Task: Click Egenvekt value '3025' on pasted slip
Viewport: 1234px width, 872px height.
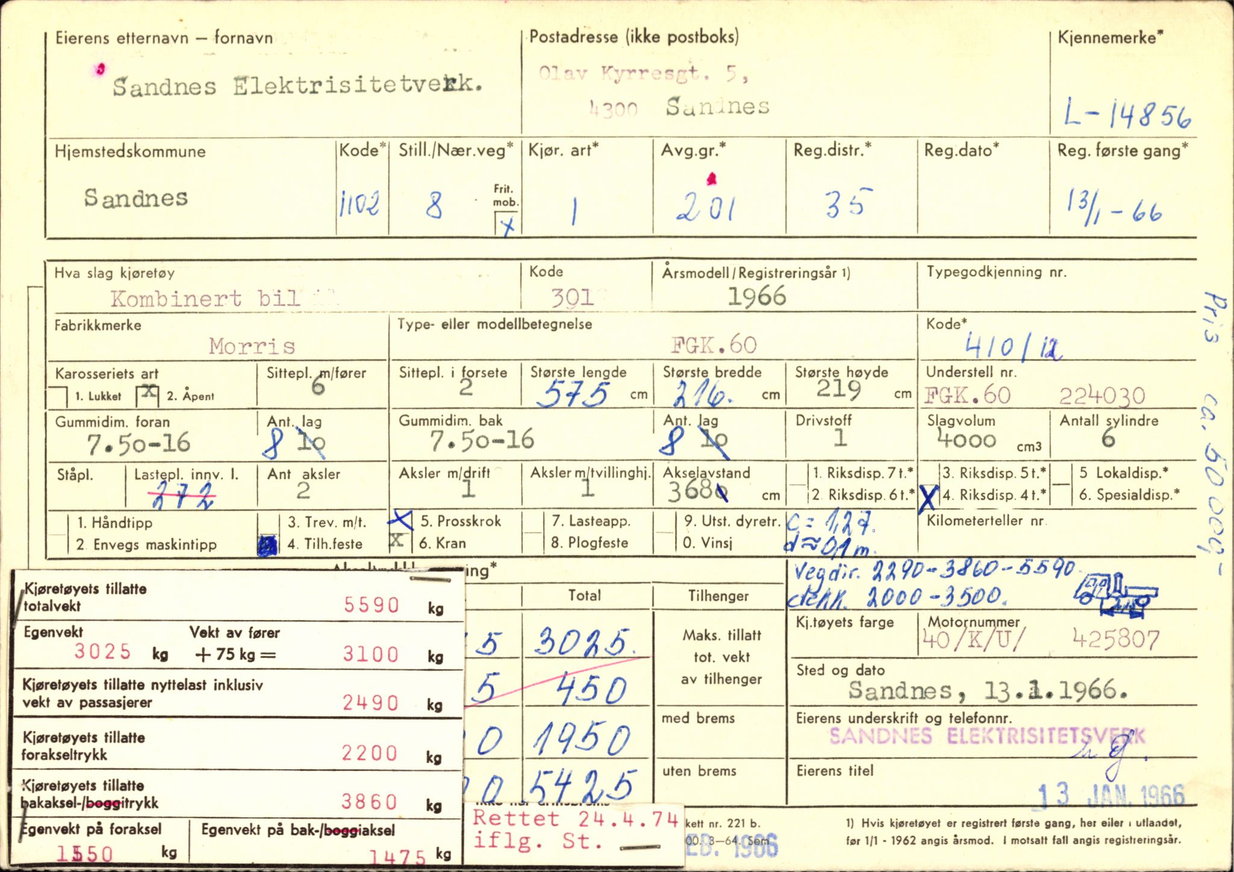Action: [102, 651]
